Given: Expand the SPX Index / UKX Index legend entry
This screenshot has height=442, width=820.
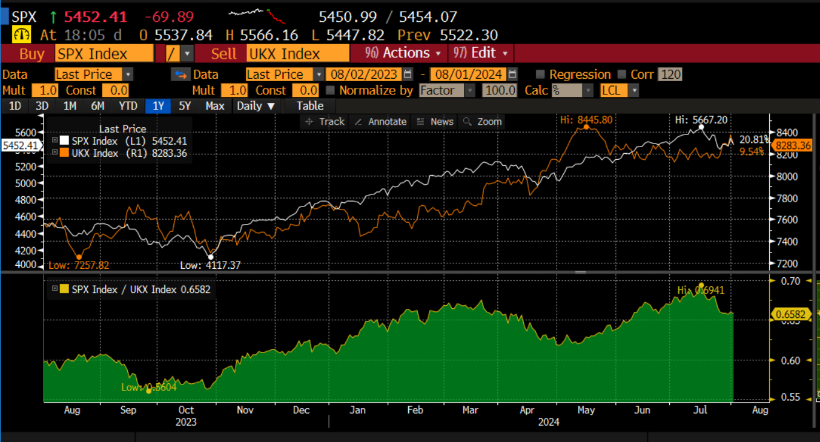Looking at the screenshot, I should coord(55,289).
